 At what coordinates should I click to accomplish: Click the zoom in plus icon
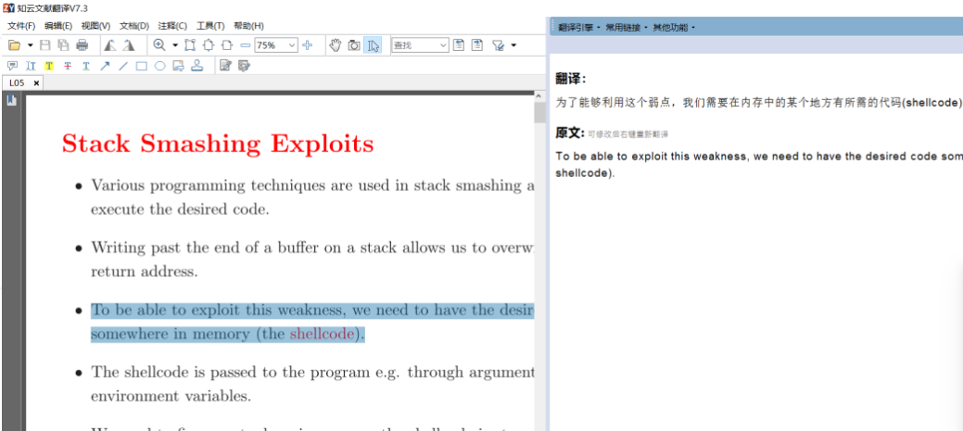pos(308,44)
